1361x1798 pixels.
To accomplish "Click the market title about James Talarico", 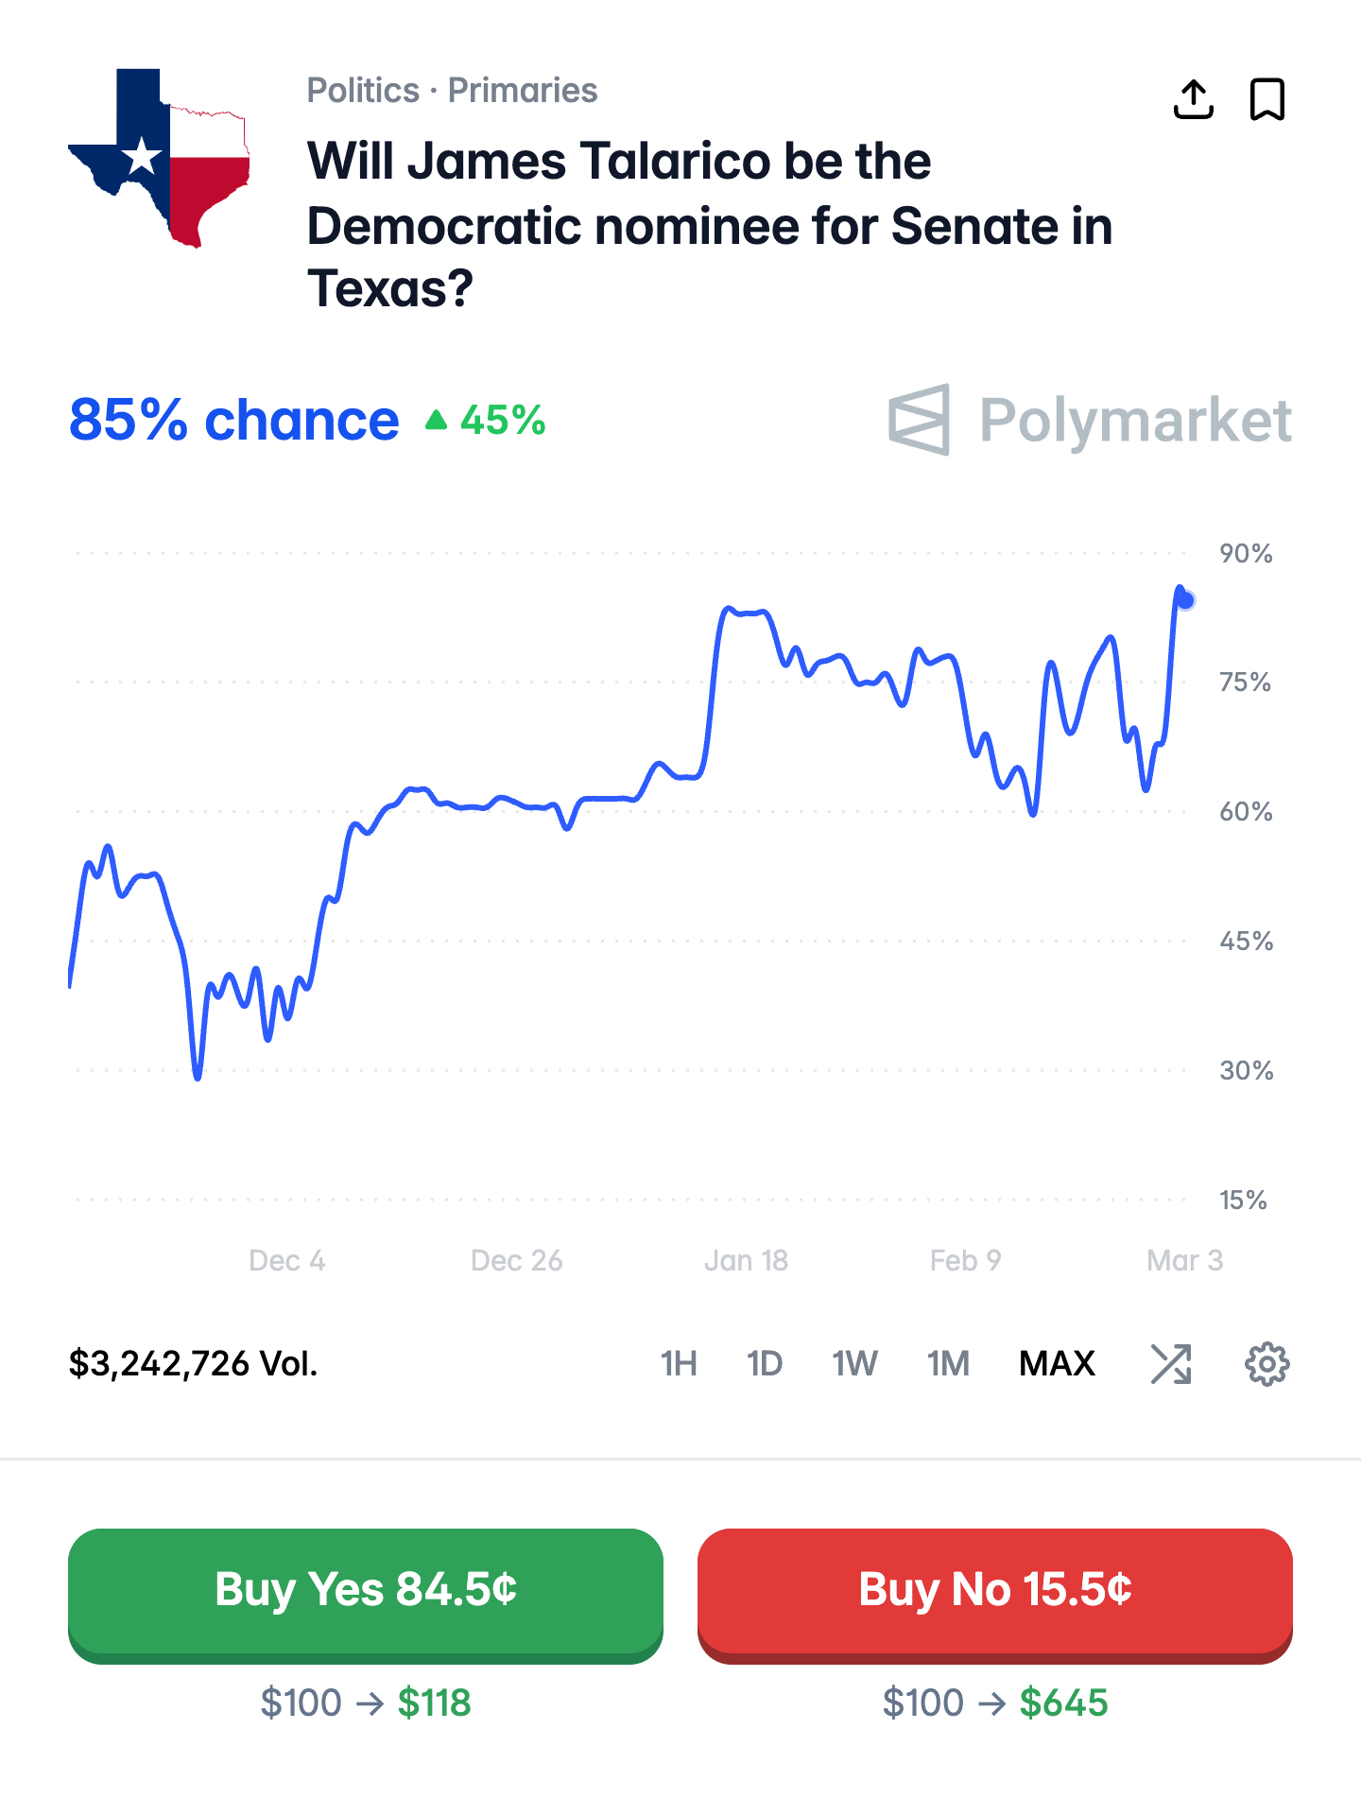I will [x=709, y=225].
